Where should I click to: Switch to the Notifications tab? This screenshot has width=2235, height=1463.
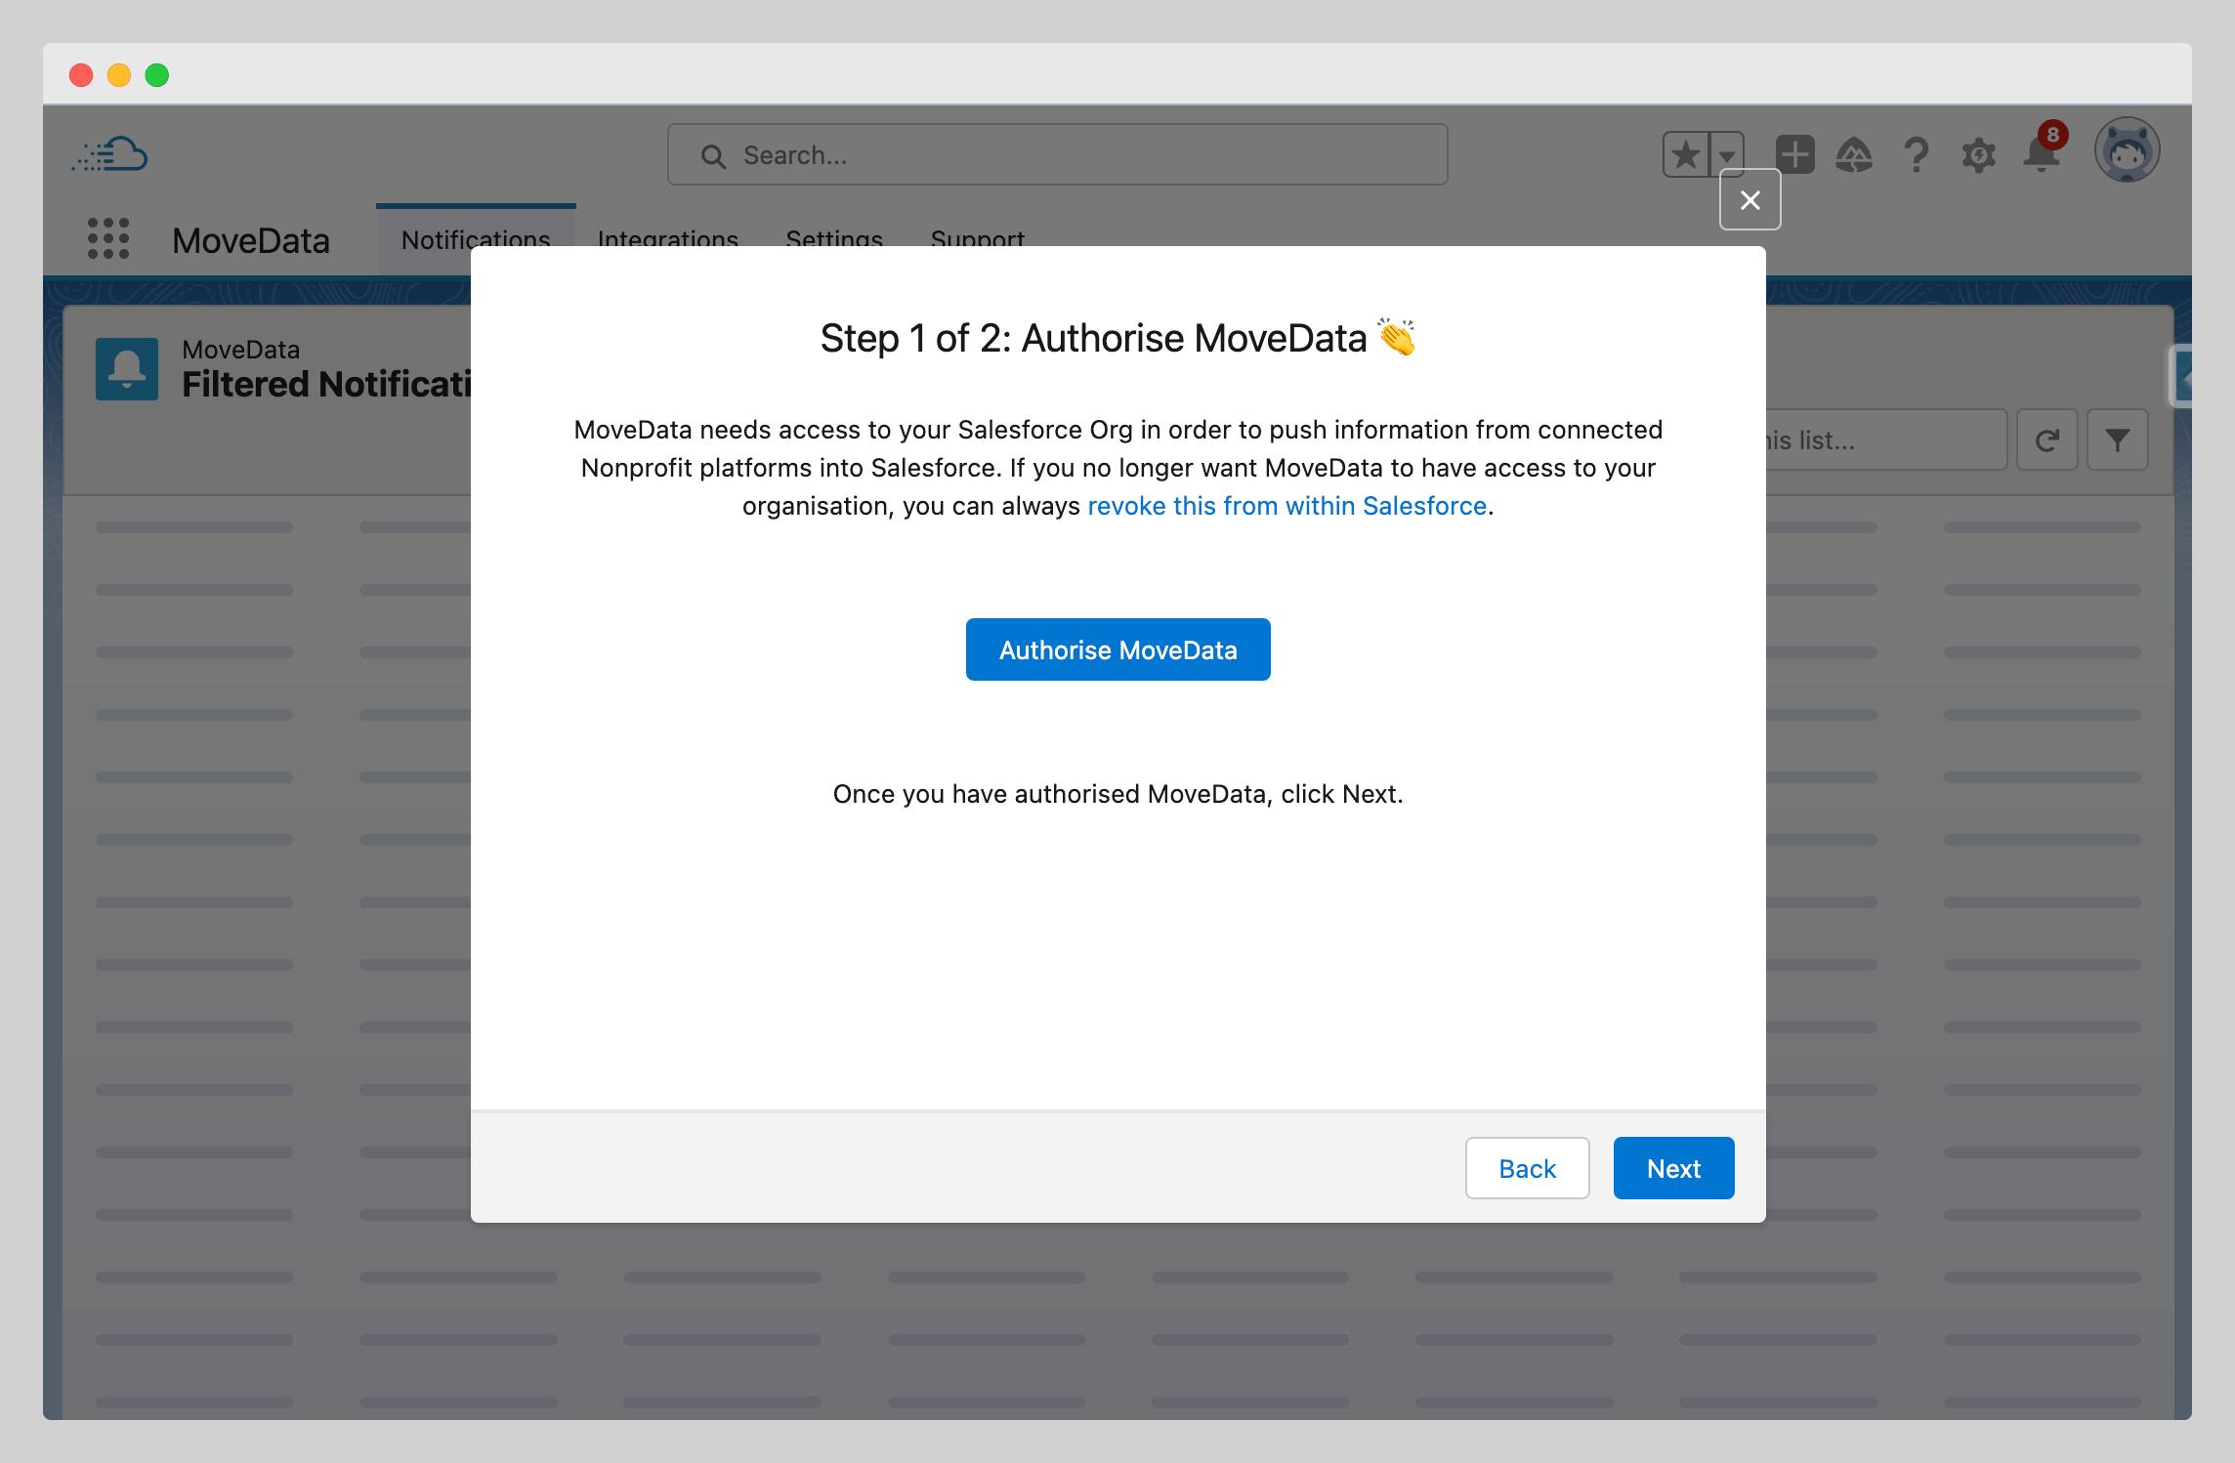tap(476, 230)
